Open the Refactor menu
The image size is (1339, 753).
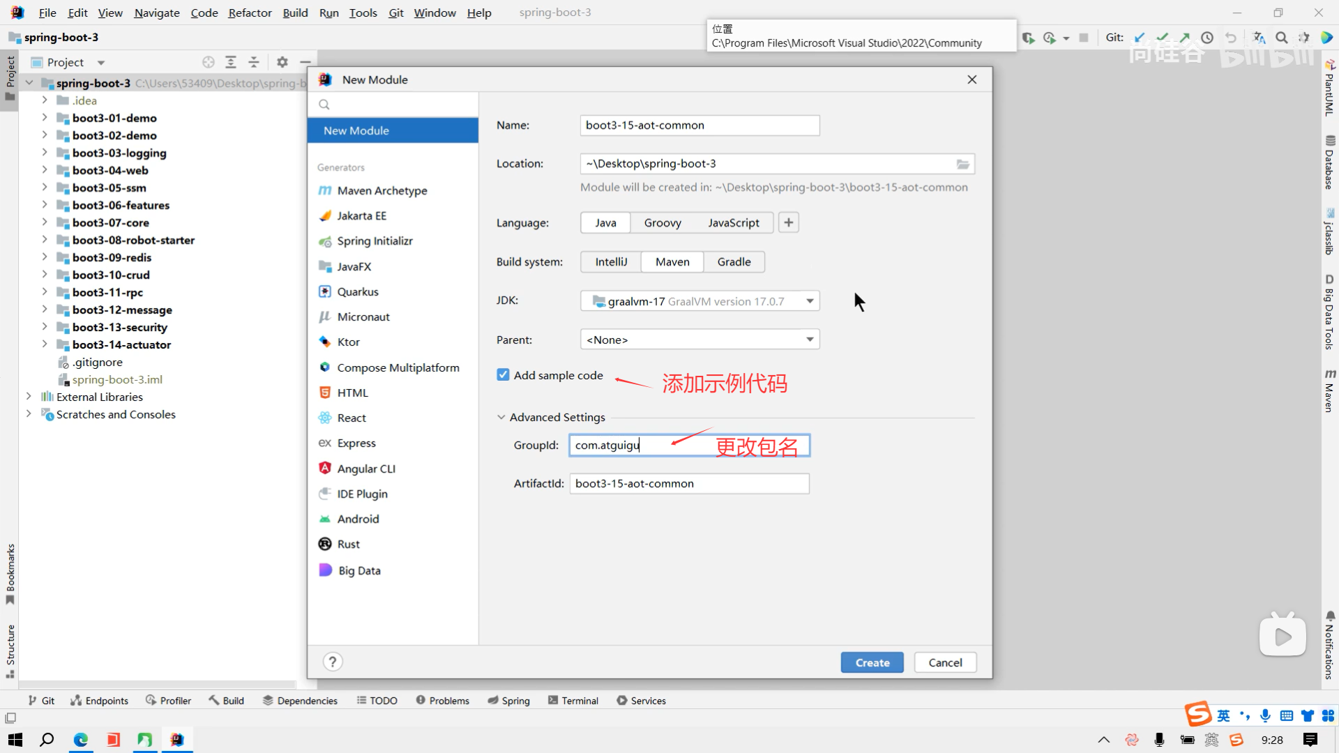tap(250, 13)
